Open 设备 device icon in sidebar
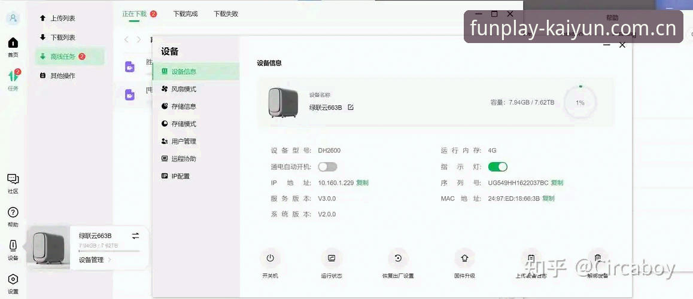693x299 pixels. (x=13, y=246)
